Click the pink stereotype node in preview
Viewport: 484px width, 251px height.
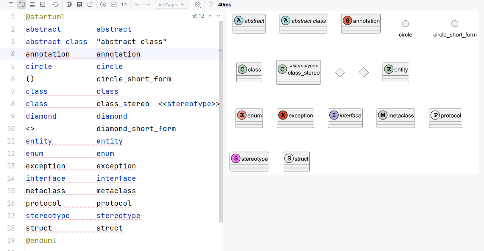click(x=249, y=161)
